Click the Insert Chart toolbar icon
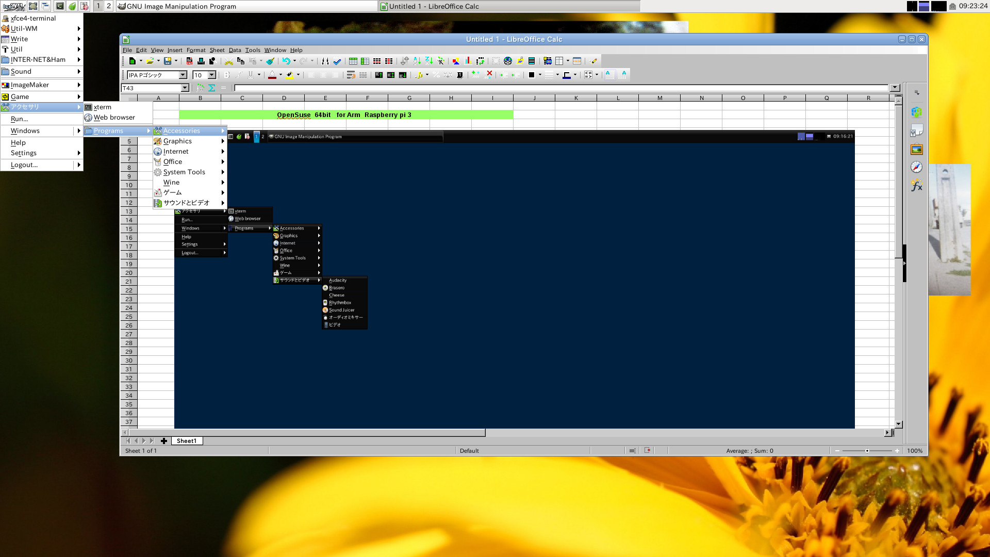Image resolution: width=990 pixels, height=557 pixels. click(468, 61)
